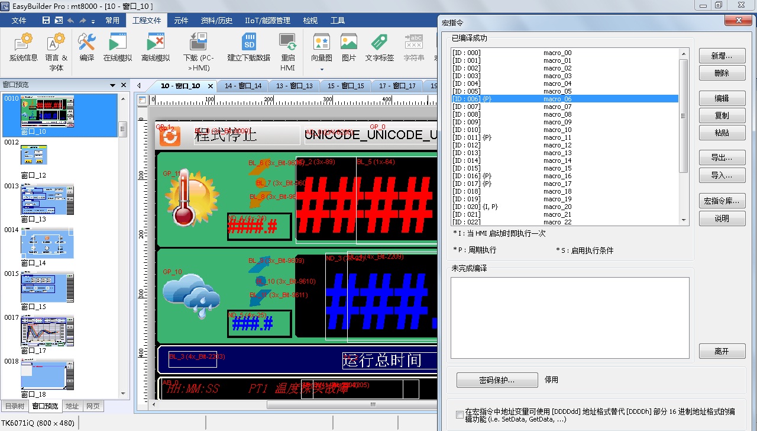Select the 窗口_13 thumbnail preview
The width and height of the screenshot is (757, 431).
[x=47, y=199]
